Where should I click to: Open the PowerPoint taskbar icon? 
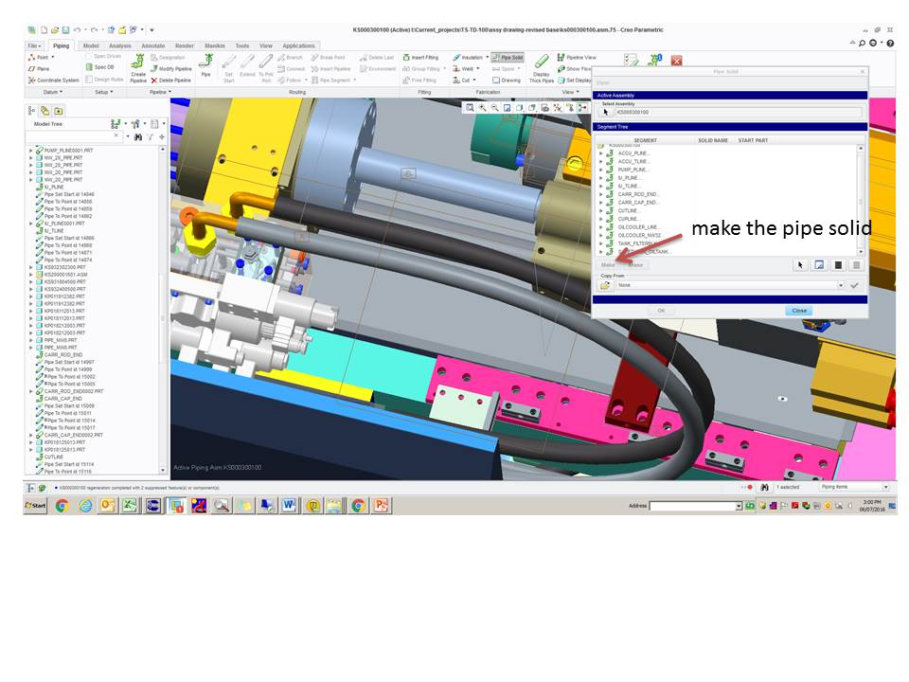381,506
